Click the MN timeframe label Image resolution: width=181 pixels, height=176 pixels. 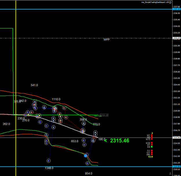click(148, 155)
